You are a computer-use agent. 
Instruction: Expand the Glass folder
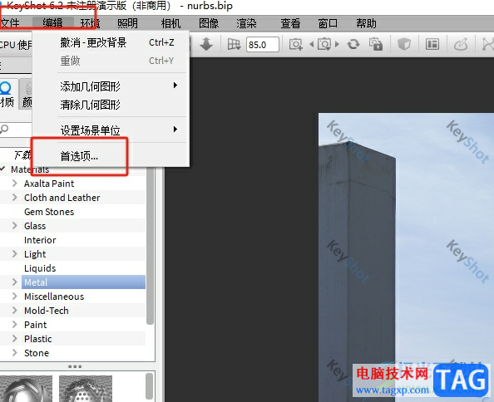[x=14, y=226]
